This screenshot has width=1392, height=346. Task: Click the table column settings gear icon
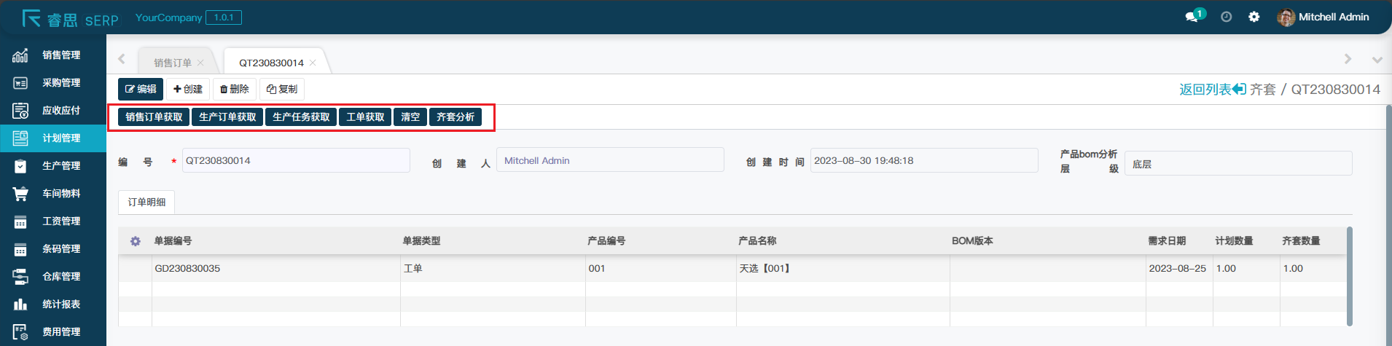click(135, 241)
